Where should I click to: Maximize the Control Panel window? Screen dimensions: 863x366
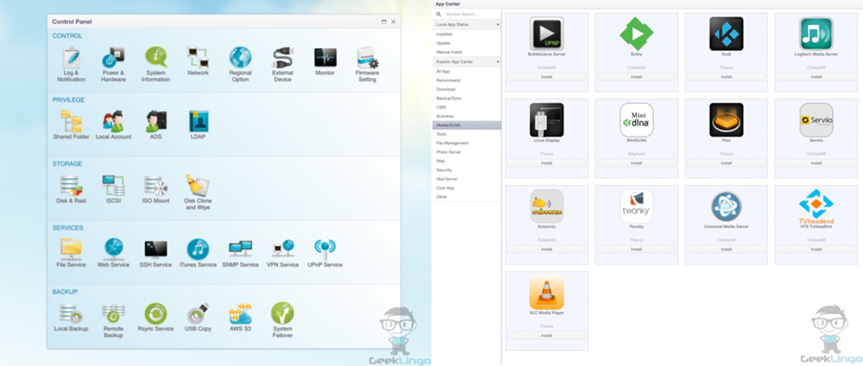384,21
